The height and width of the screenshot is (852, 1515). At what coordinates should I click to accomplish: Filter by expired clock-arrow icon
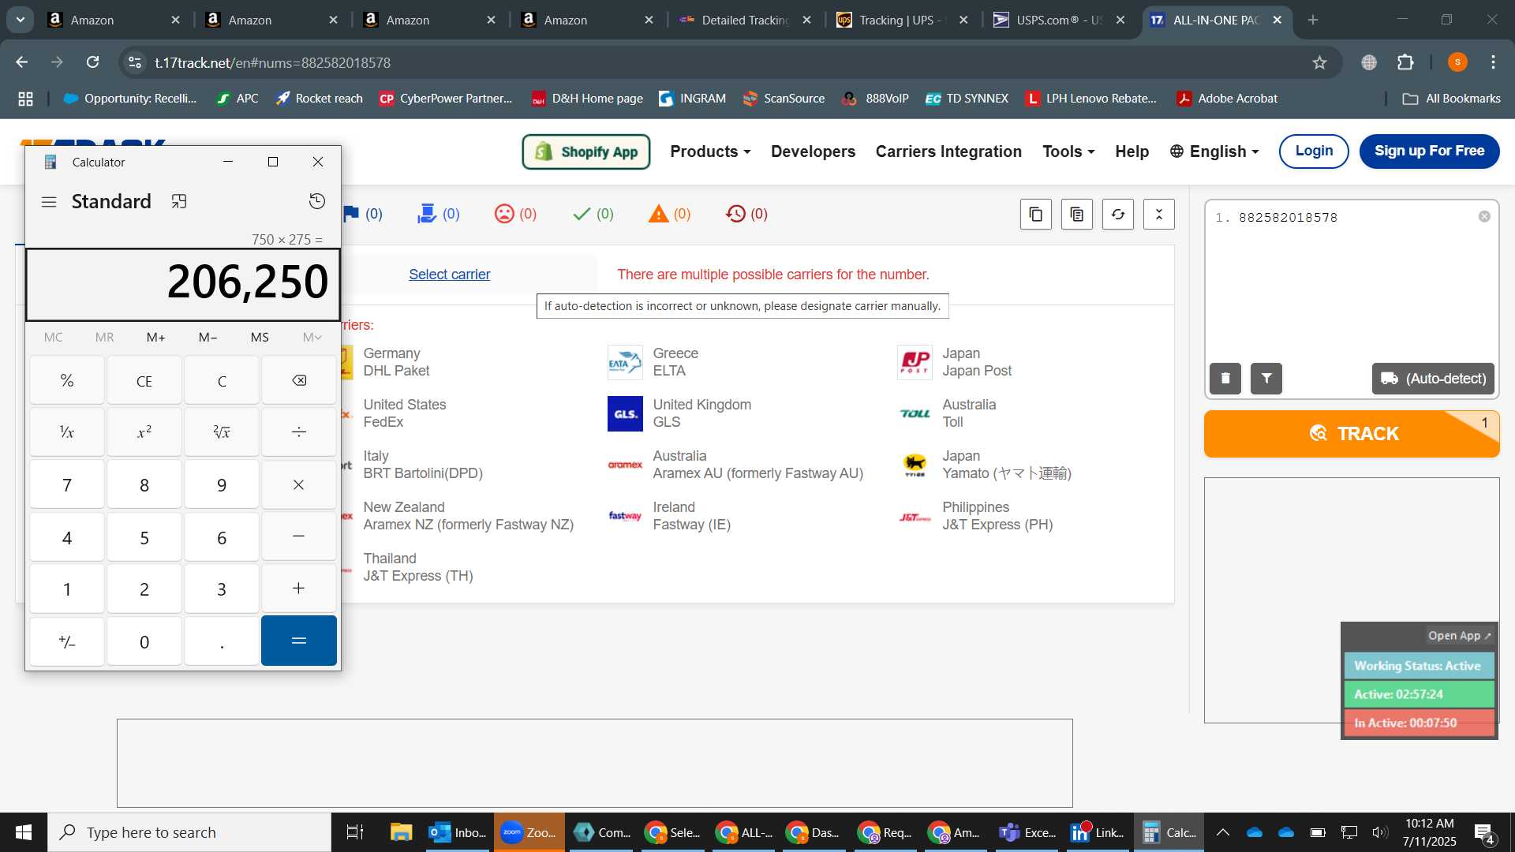pyautogui.click(x=746, y=214)
